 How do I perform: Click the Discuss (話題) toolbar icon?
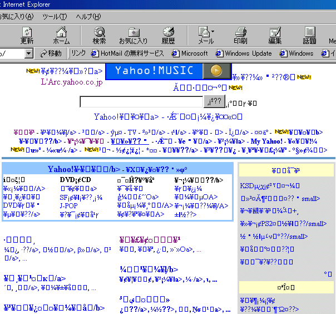[309, 35]
